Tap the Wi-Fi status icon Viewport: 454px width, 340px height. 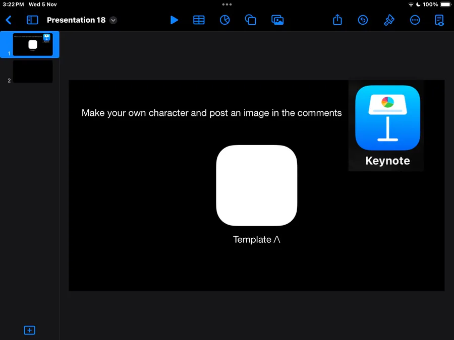[x=411, y=5]
